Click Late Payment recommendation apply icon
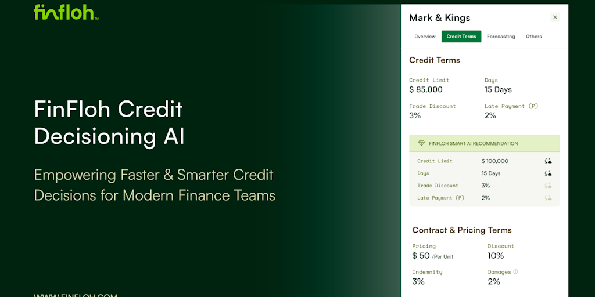The width and height of the screenshot is (595, 297). point(548,198)
